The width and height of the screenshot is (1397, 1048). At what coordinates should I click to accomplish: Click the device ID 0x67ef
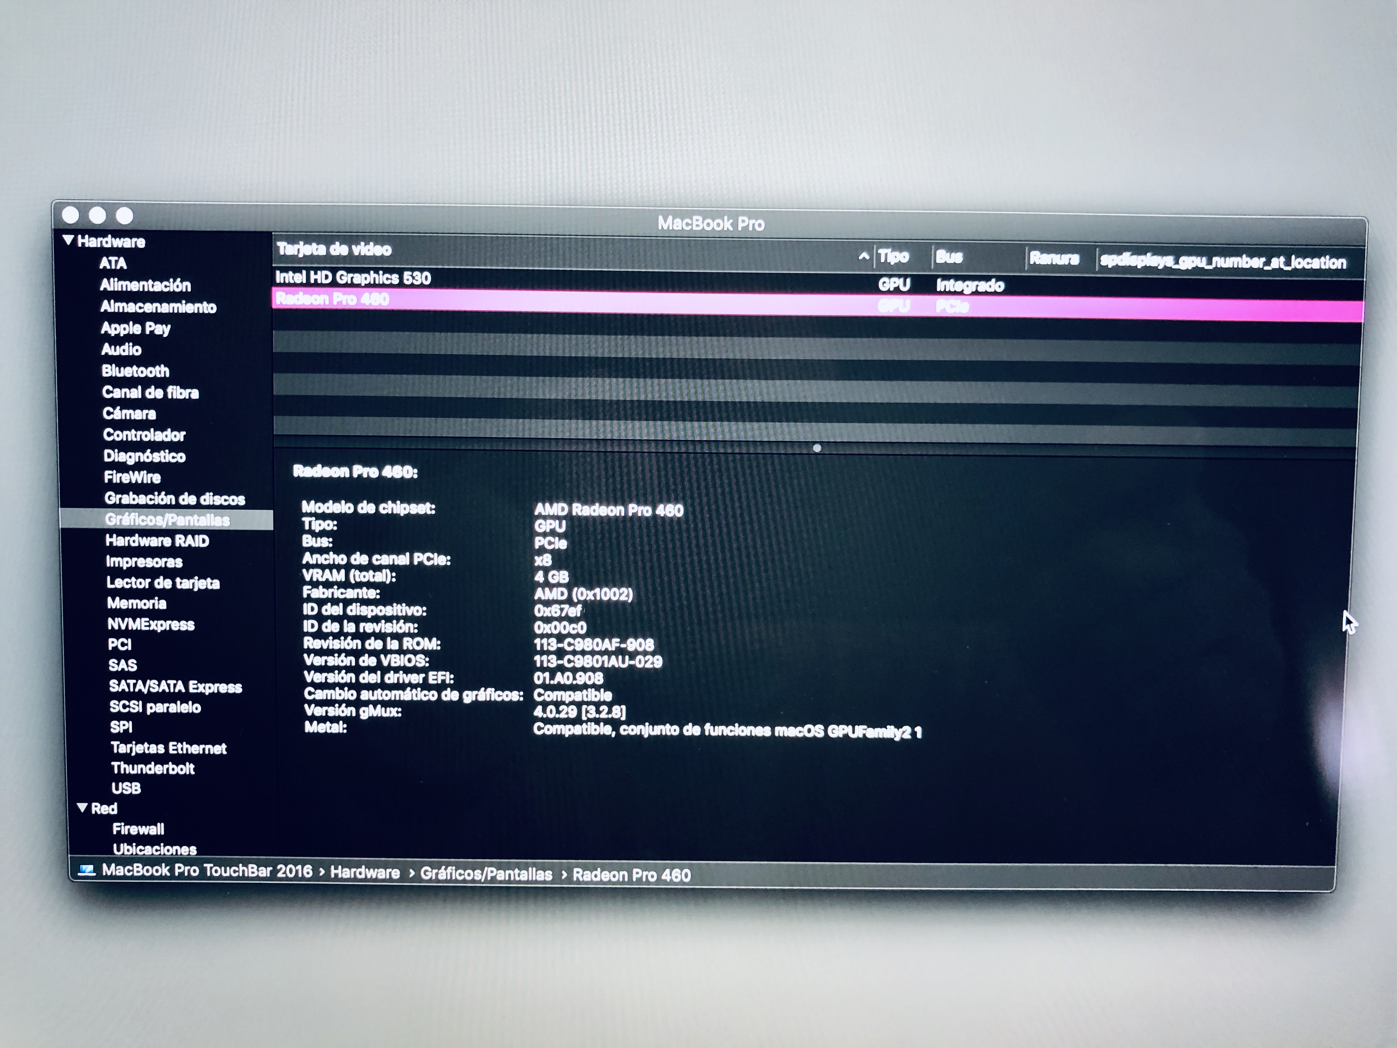tap(558, 611)
